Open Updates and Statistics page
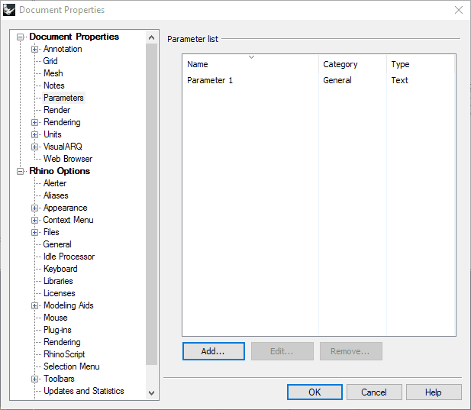 click(83, 391)
